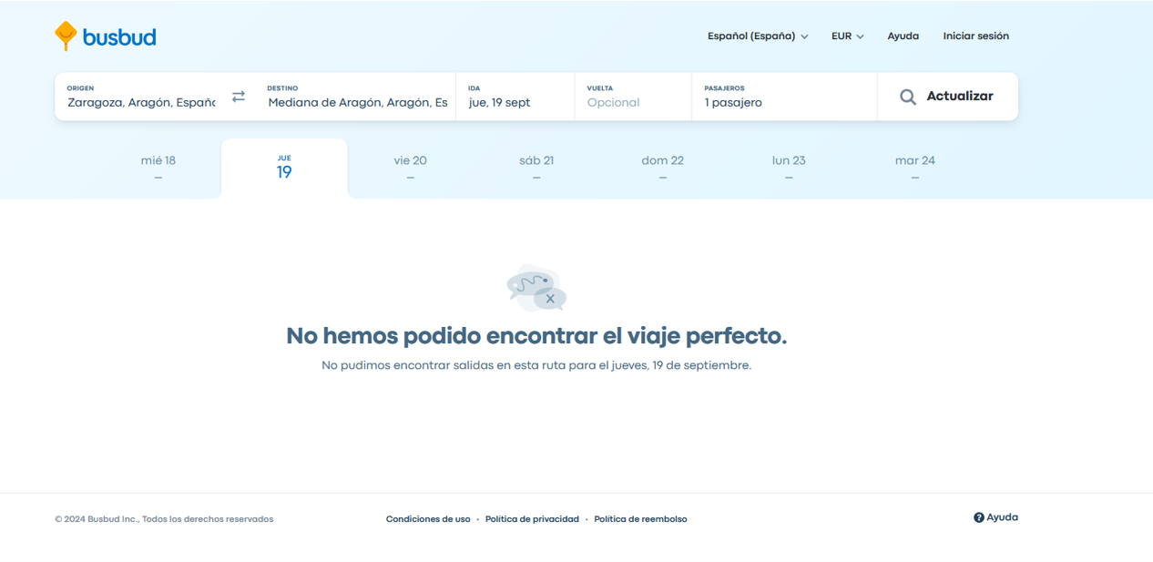Click the magnifying glass search icon
The height and width of the screenshot is (562, 1153).
(907, 97)
